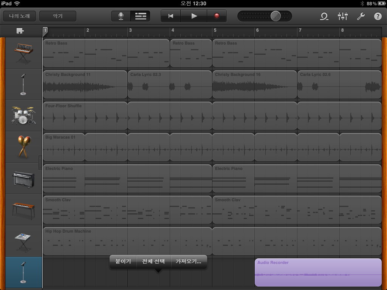Select the first Retro Bass region
The height and width of the screenshot is (290, 387).
106,53
